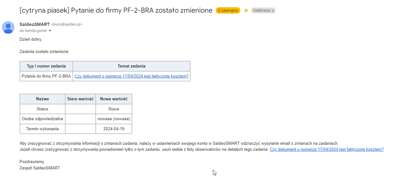Click the "Termin wykonania" row label
This screenshot has height=176, width=400.
click(43, 129)
